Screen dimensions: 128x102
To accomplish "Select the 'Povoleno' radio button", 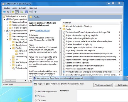I will (36, 96).
